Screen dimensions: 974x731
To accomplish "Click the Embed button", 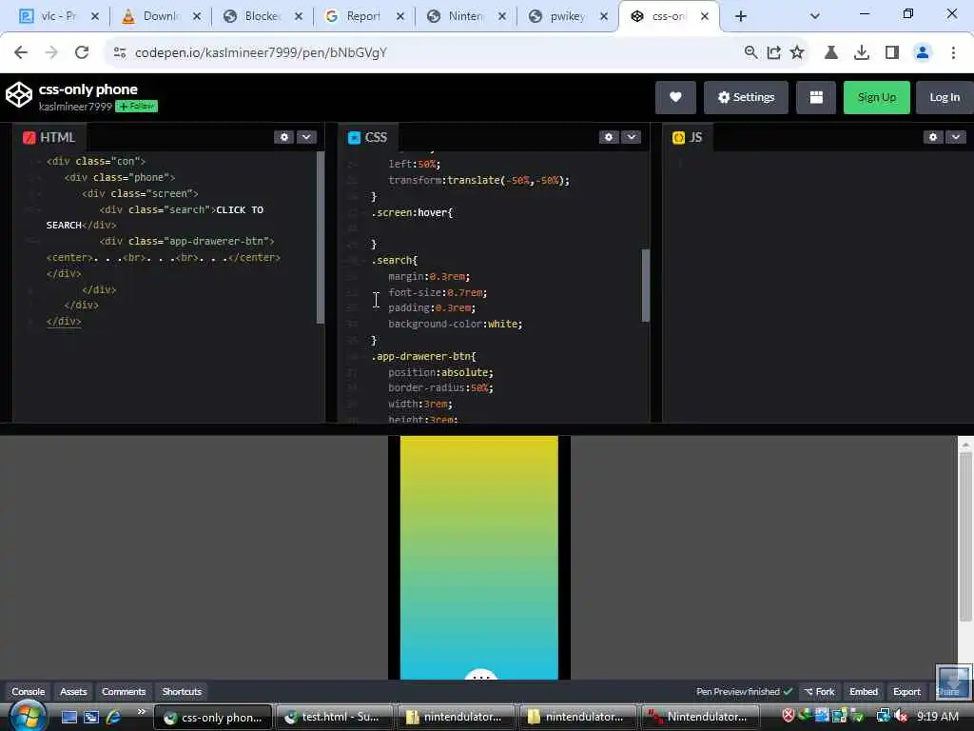I will [x=864, y=691].
